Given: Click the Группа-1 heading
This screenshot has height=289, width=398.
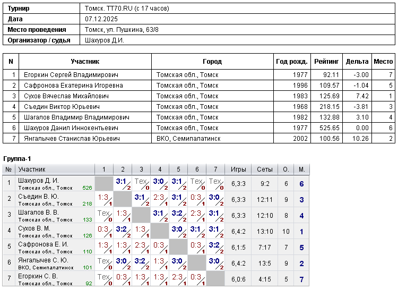Looking at the screenshot, I should (18, 159).
